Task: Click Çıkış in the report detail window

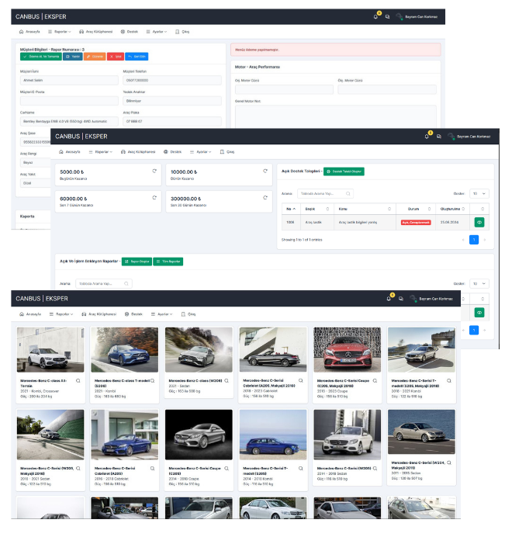Action: click(x=182, y=32)
